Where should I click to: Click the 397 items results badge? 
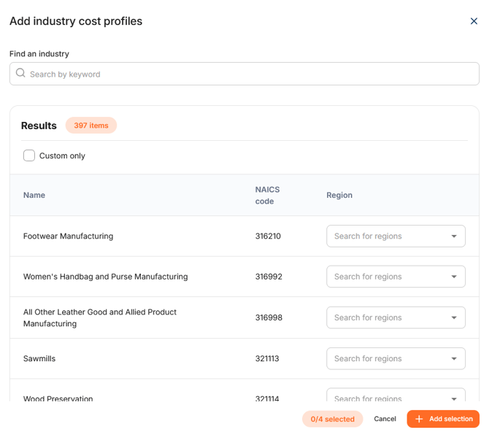pyautogui.click(x=91, y=126)
